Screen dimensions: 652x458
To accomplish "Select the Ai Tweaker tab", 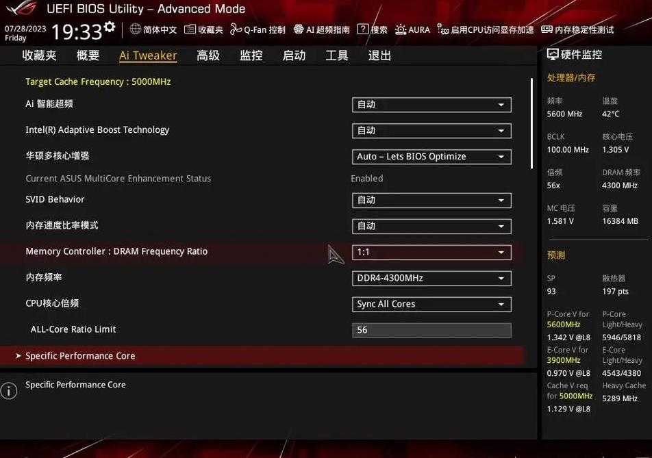I will pyautogui.click(x=148, y=55).
